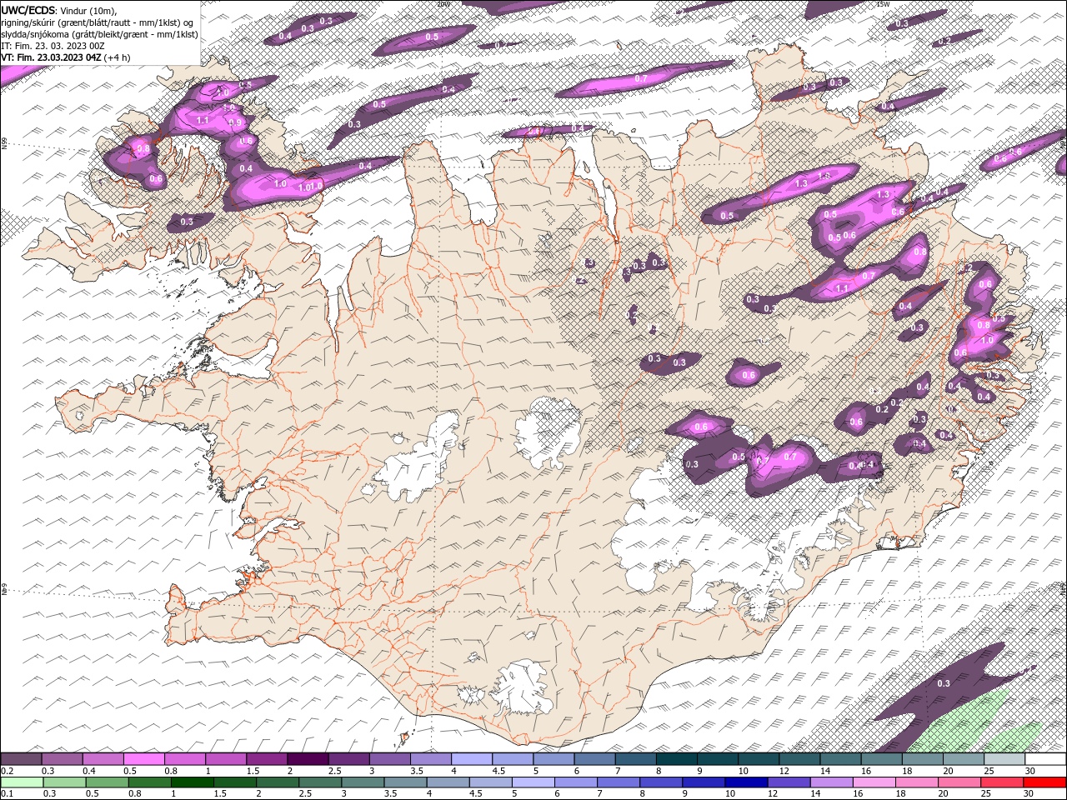Click the lower legend swatch starting at 25
The width and height of the screenshot is (1067, 800).
click(1002, 782)
